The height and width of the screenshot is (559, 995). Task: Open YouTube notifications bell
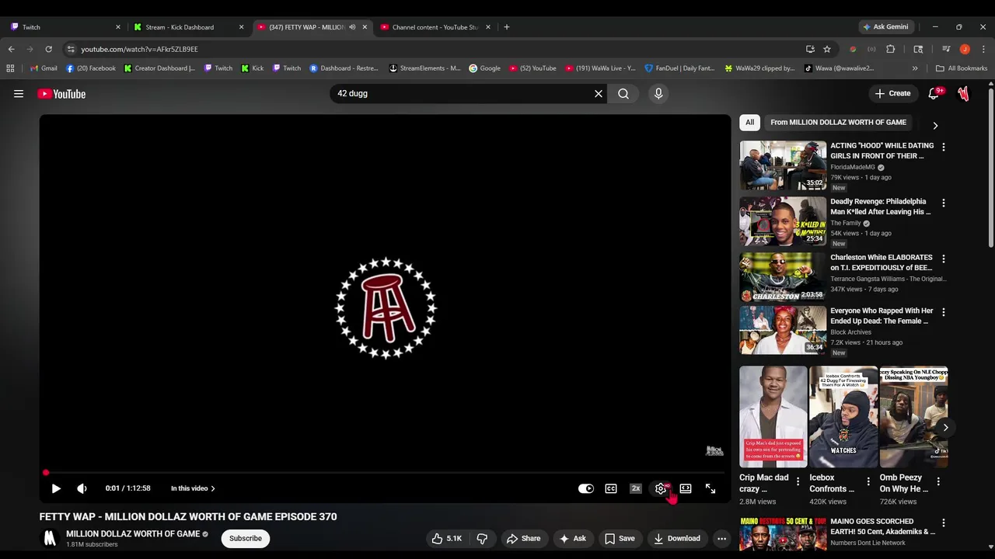click(934, 94)
